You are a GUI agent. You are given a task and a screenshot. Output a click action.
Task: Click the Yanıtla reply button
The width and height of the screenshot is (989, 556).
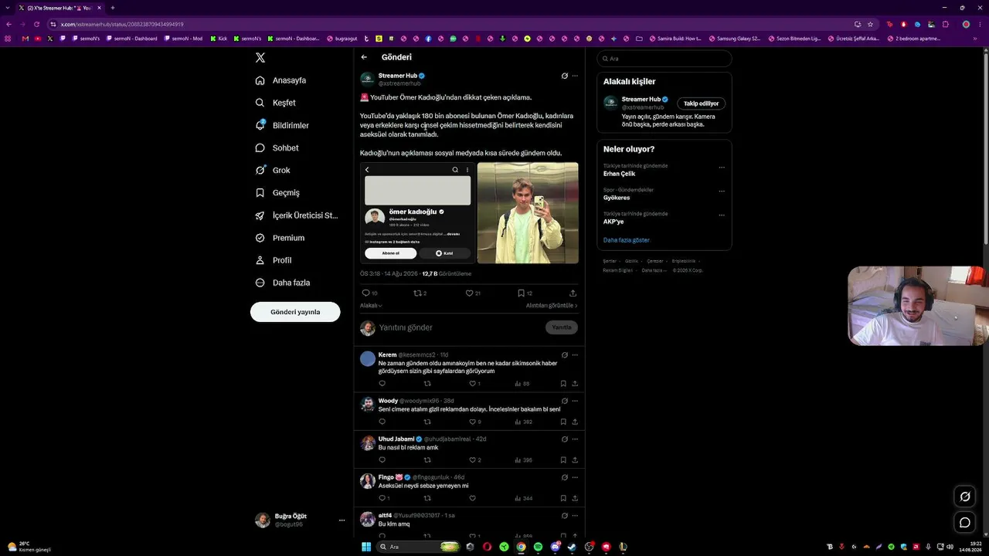click(562, 327)
